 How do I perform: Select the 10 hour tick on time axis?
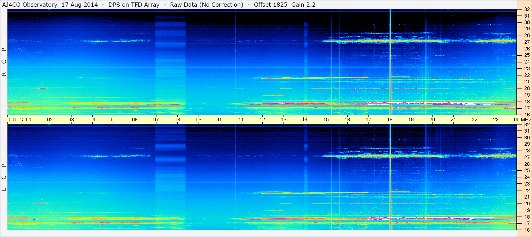coord(220,120)
